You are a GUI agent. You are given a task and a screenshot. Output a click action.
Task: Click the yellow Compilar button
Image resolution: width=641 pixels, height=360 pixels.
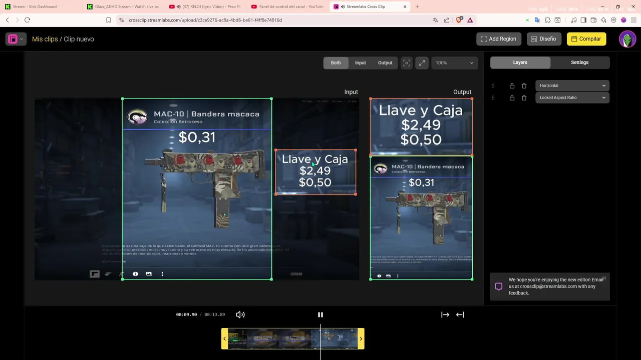coord(586,39)
